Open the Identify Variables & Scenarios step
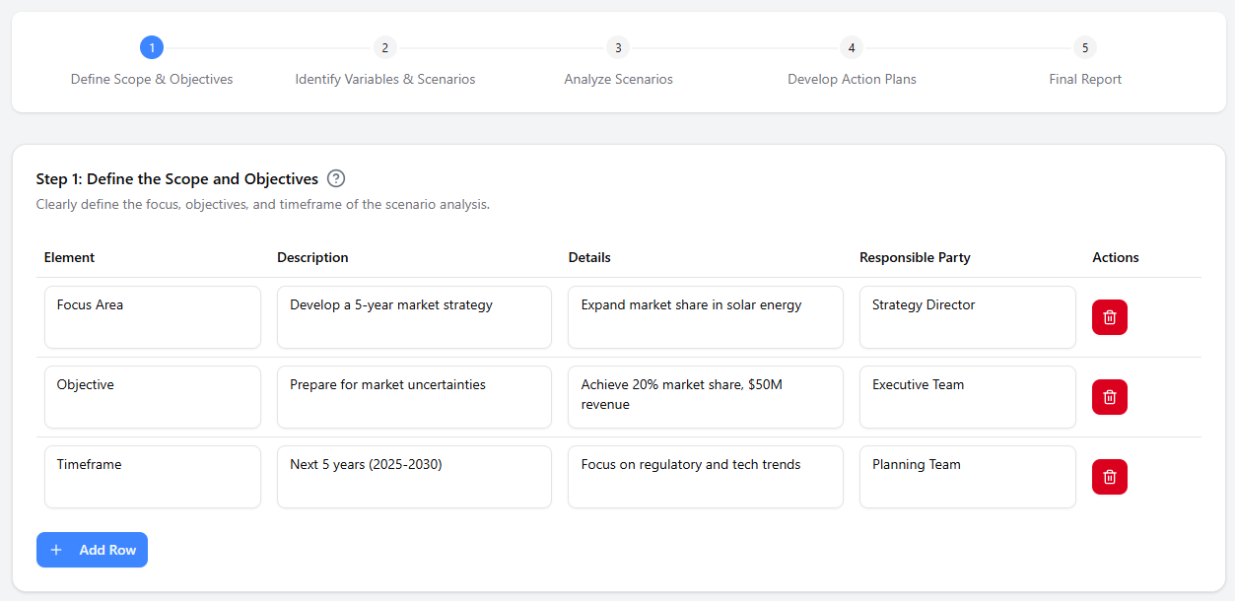This screenshot has width=1235, height=601. pyautogui.click(x=384, y=78)
